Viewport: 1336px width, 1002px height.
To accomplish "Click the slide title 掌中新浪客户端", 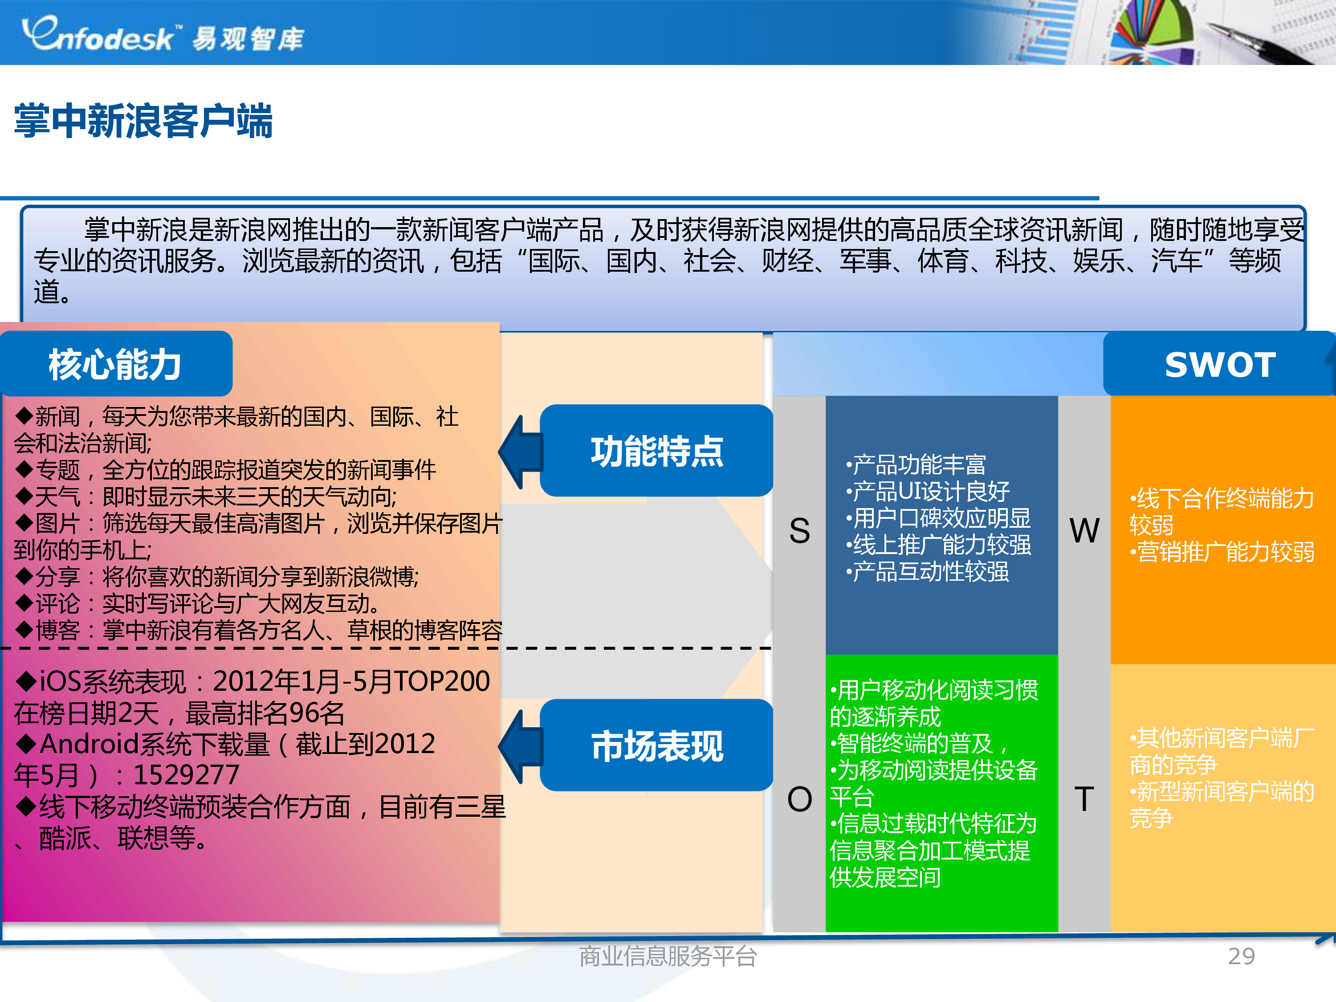I will pyautogui.click(x=143, y=121).
